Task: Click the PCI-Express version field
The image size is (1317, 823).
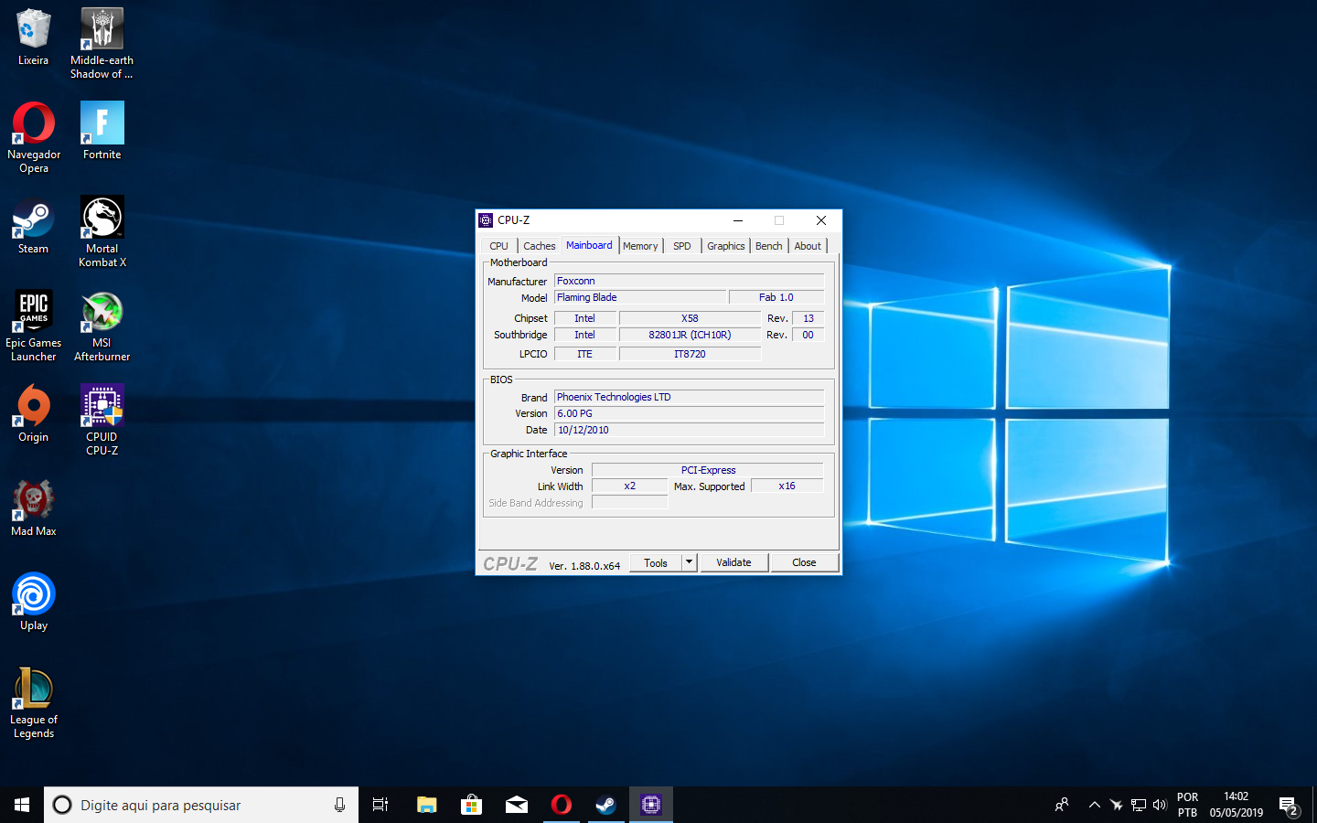Action: click(708, 470)
